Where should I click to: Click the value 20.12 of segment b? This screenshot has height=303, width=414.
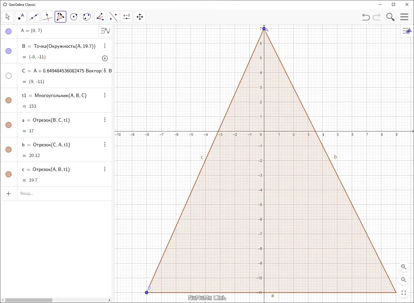point(34,155)
